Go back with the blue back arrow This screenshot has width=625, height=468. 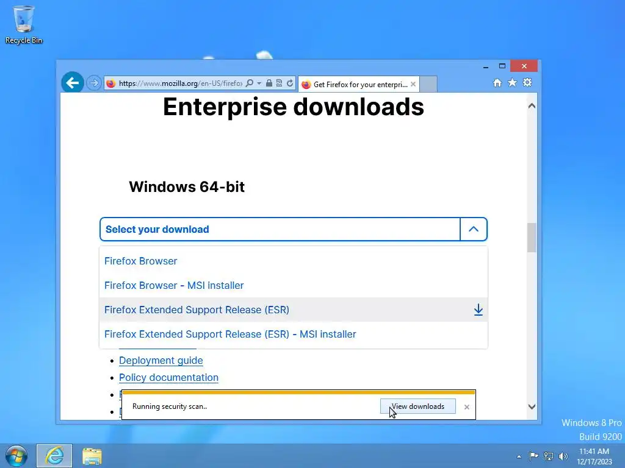click(x=73, y=83)
